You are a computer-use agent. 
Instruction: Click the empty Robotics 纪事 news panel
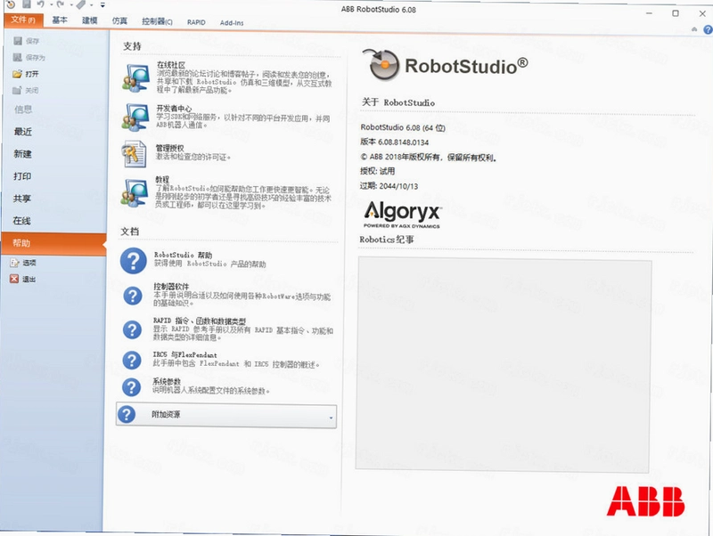(504, 366)
